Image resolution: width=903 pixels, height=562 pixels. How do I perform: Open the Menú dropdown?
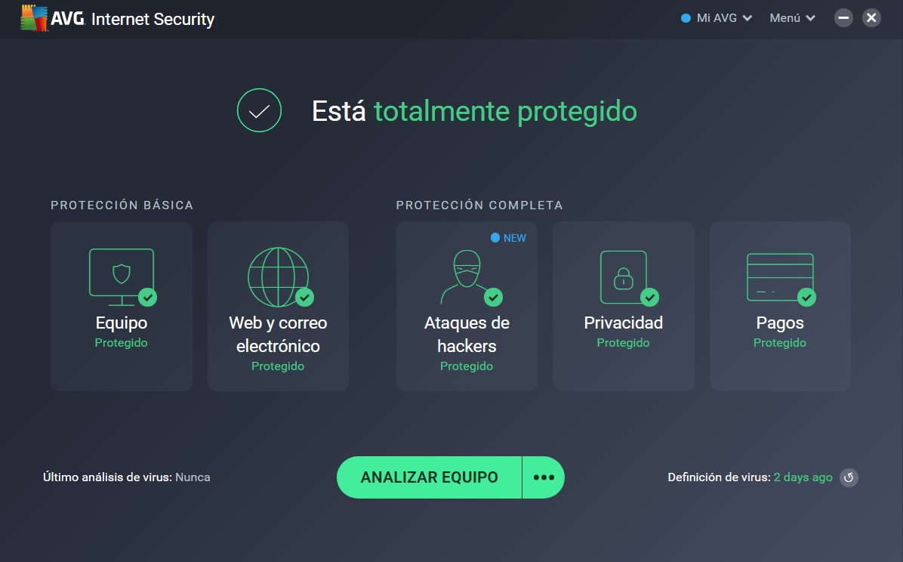[x=793, y=18]
